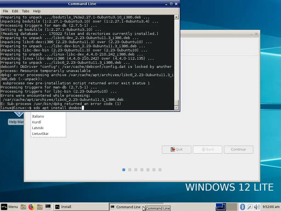Click the Help Manual desktop icon
The image size is (281, 211).
coord(16,118)
